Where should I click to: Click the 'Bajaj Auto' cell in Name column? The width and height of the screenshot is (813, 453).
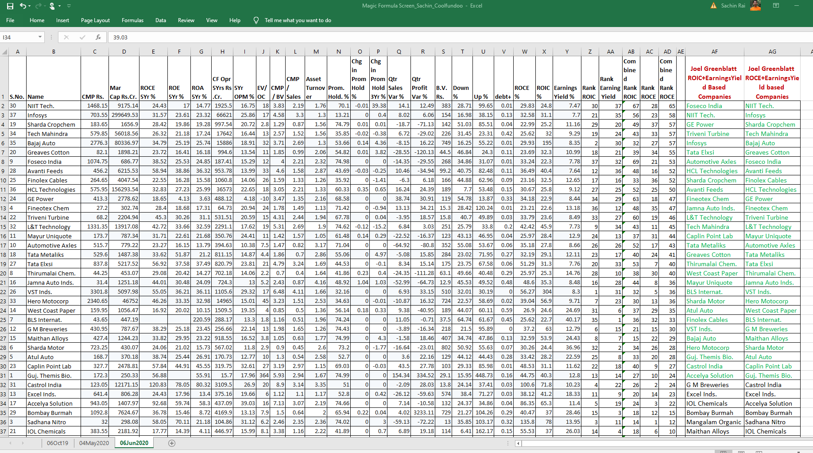point(54,143)
